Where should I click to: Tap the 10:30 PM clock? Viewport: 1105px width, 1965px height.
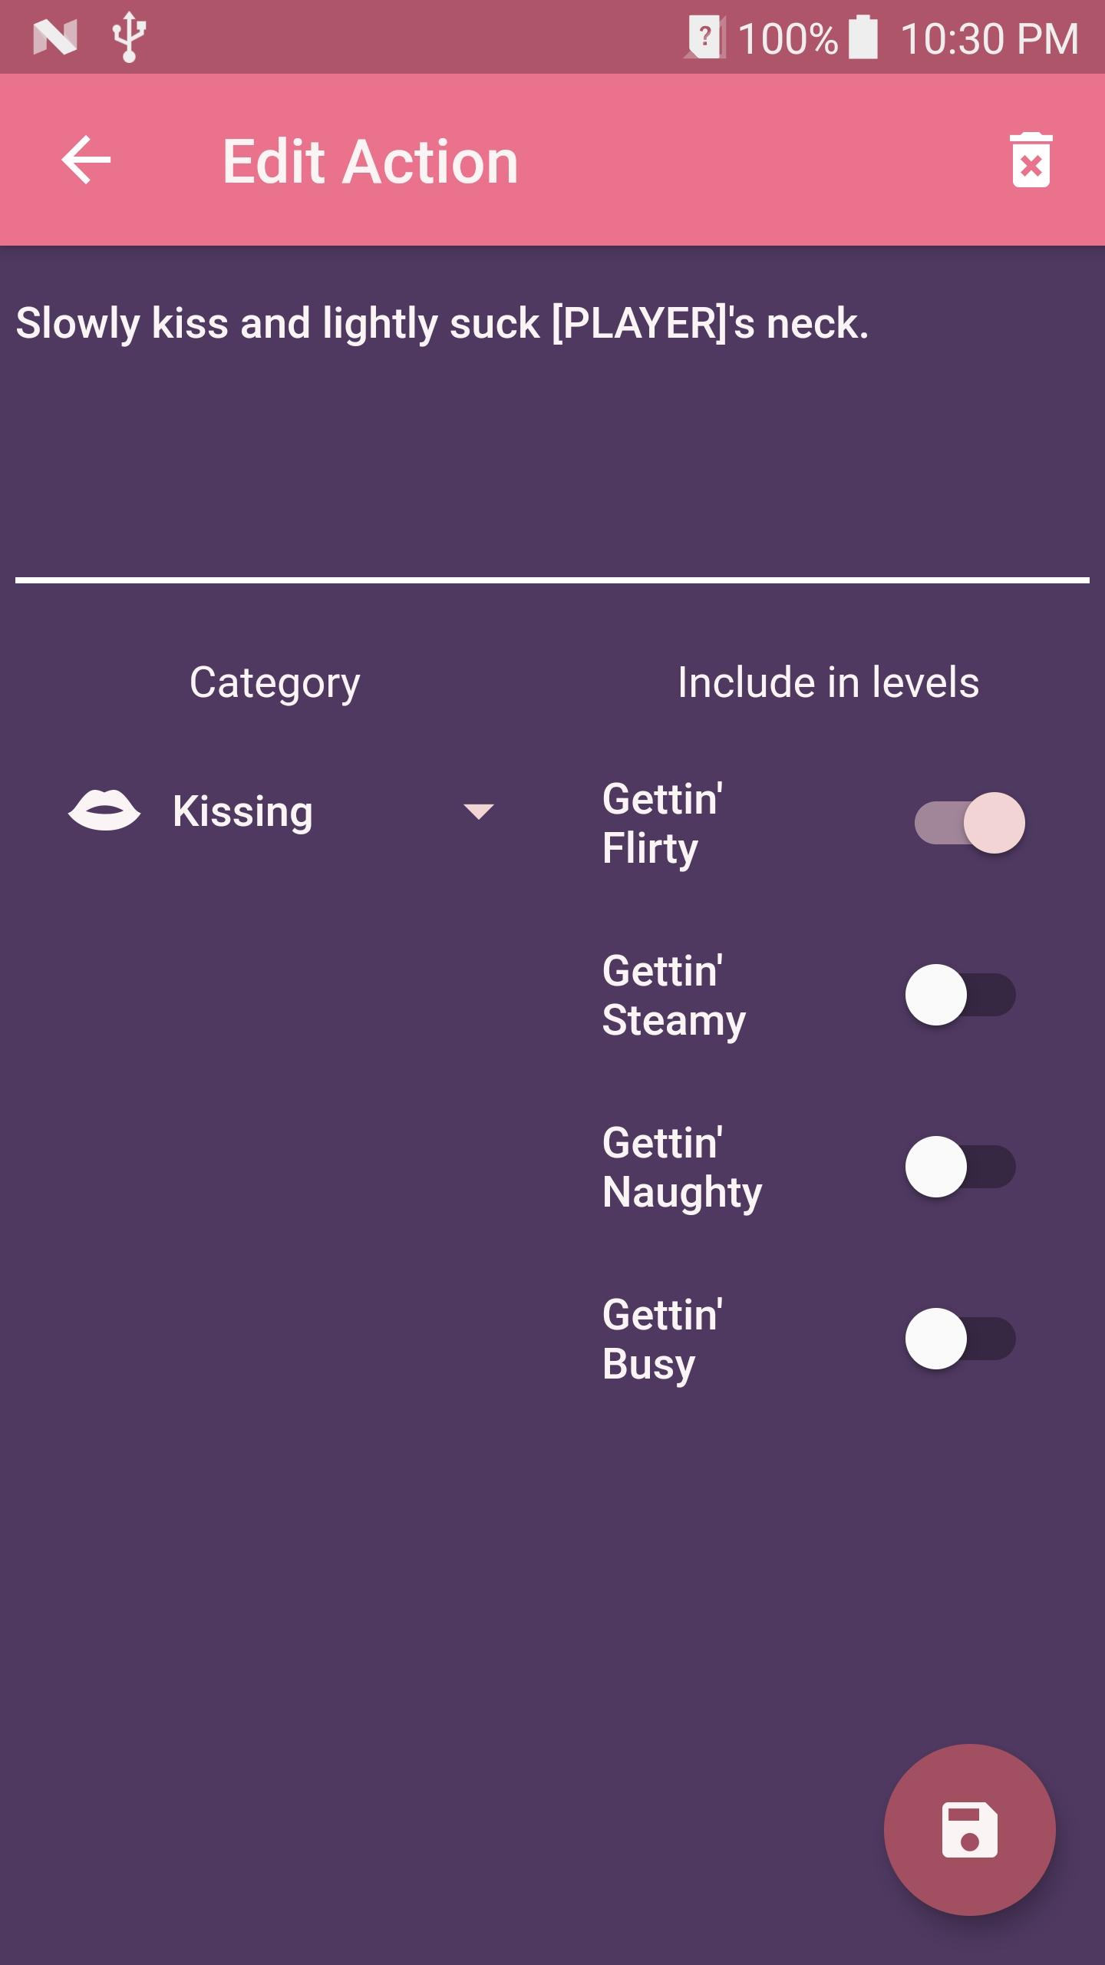click(x=990, y=38)
